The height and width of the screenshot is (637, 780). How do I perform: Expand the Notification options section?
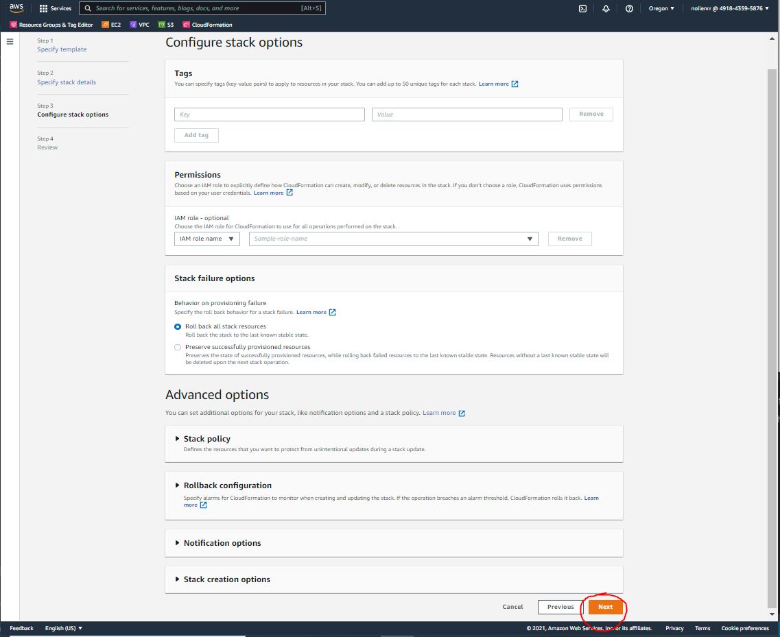(177, 543)
